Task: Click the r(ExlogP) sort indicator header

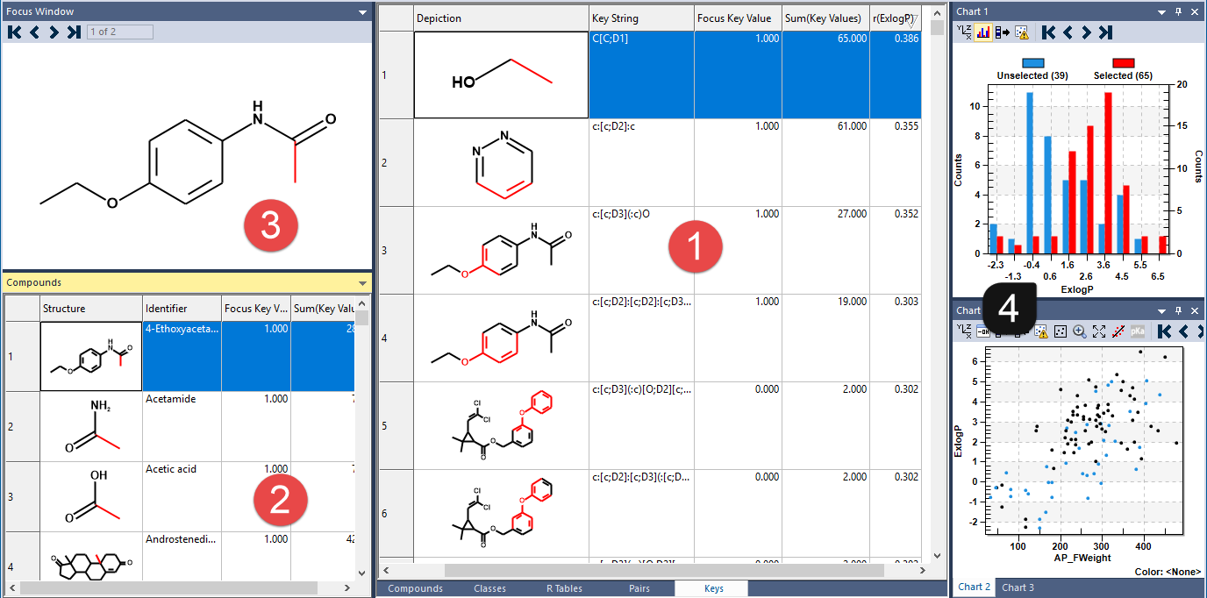Action: [x=896, y=18]
